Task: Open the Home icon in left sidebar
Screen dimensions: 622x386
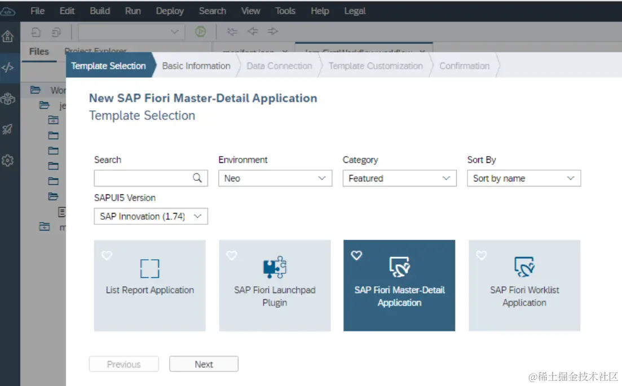Action: coord(7,37)
